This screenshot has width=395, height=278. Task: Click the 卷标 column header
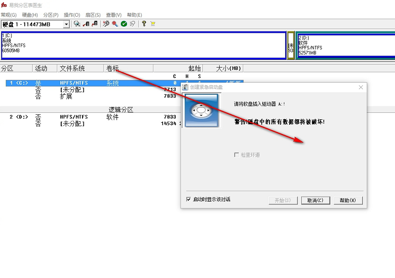pyautogui.click(x=128, y=69)
